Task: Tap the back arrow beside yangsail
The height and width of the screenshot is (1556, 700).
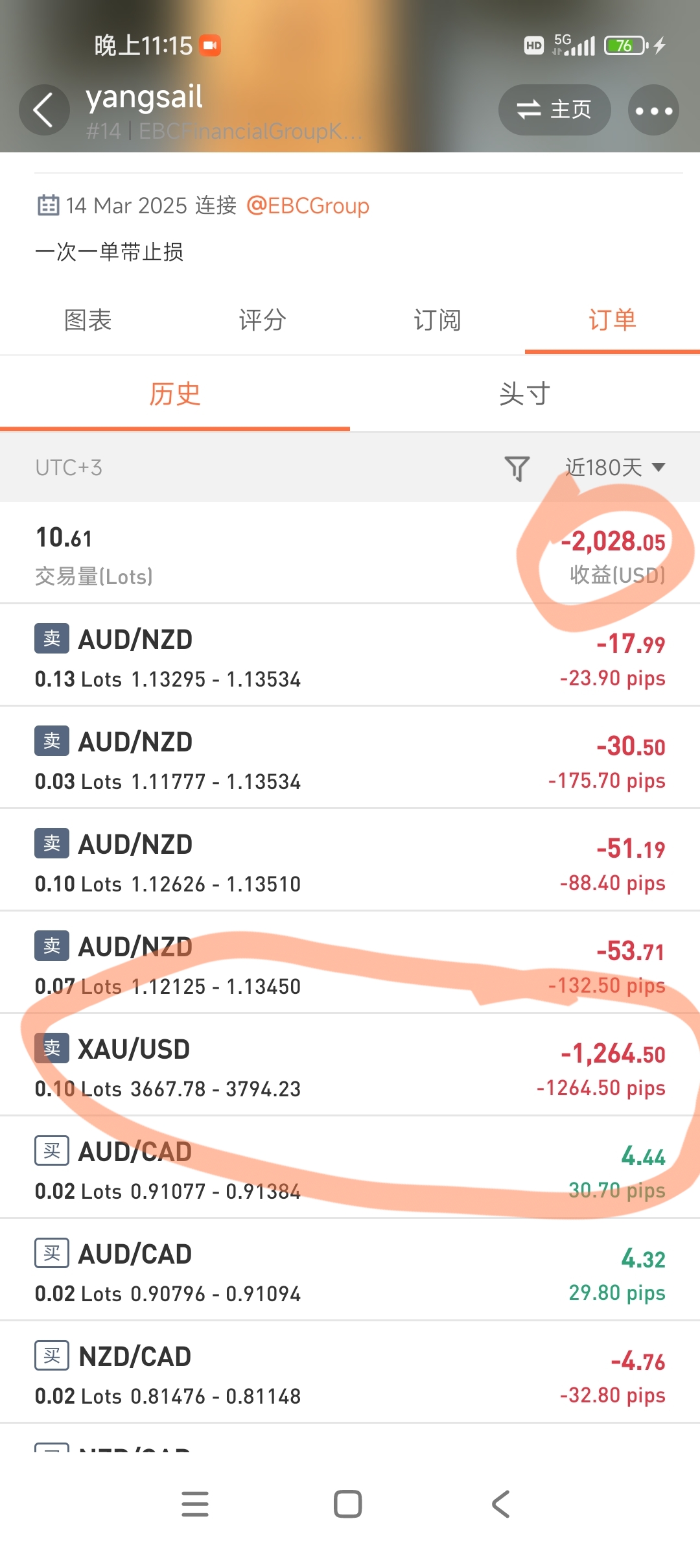Action: [44, 110]
